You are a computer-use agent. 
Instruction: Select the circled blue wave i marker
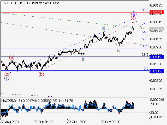click(7, 78)
